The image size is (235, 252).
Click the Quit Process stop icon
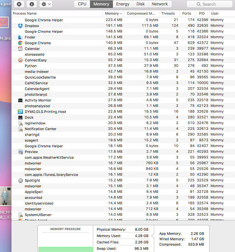[x=19, y=4]
